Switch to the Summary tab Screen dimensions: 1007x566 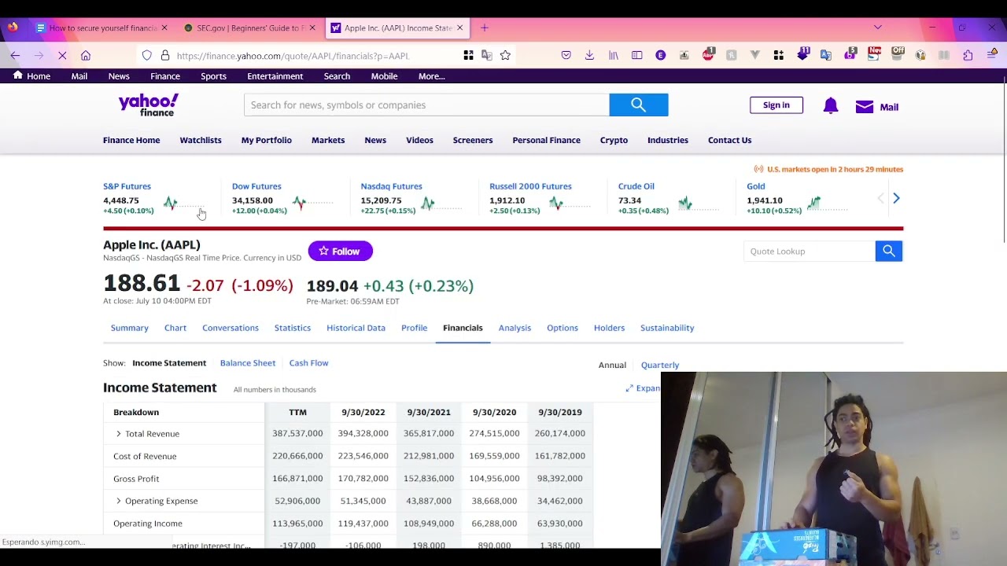[129, 328]
